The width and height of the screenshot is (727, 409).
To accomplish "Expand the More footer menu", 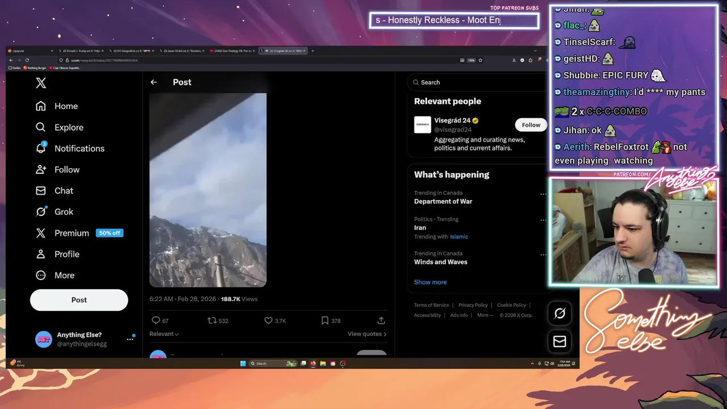I will pos(484,315).
